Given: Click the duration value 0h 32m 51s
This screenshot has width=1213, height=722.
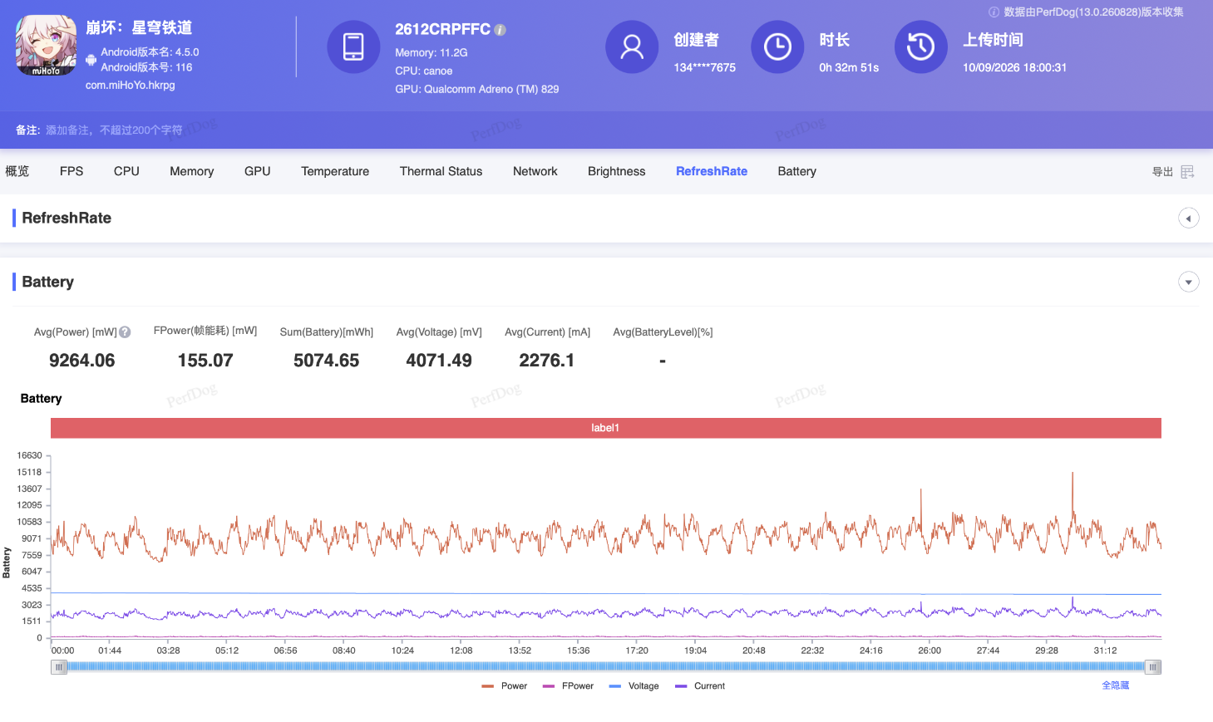Looking at the screenshot, I should point(849,67).
